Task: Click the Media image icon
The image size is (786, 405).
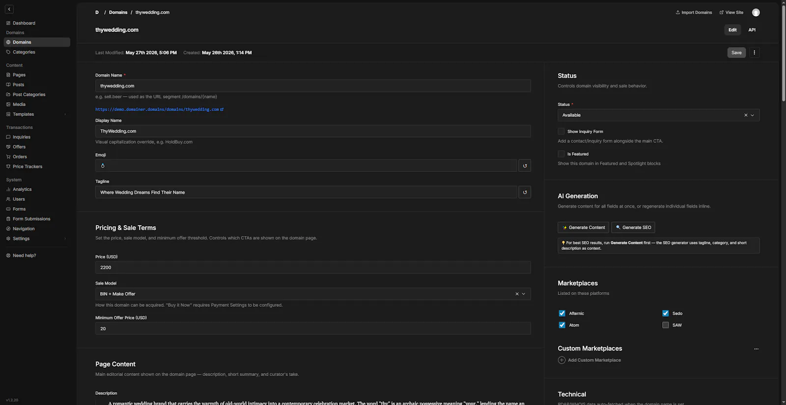Action: [8, 105]
